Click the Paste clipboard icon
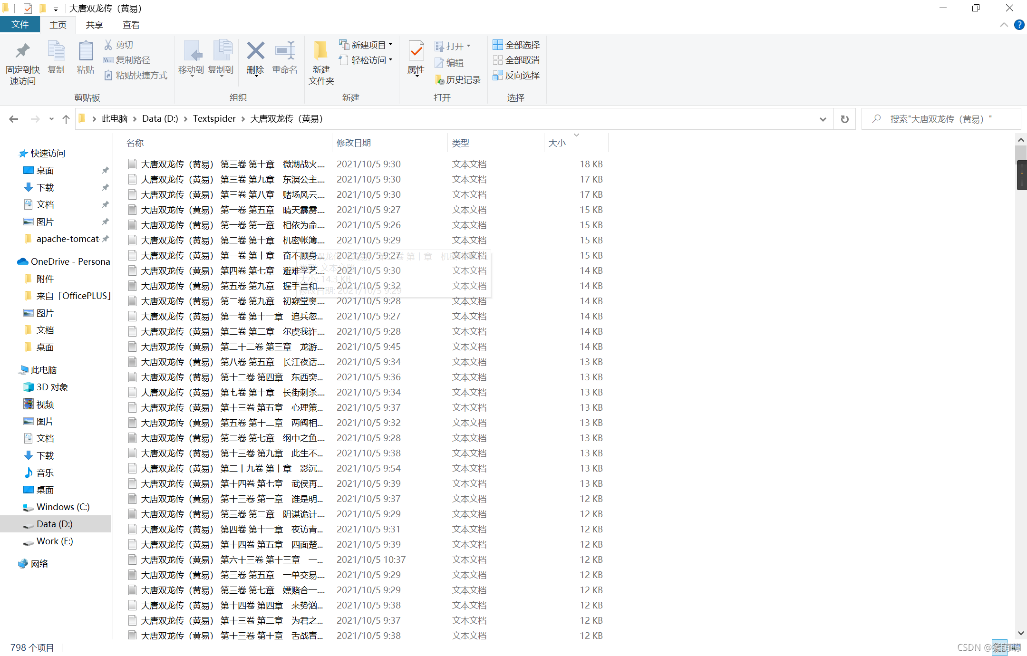The width and height of the screenshot is (1027, 656). tap(86, 51)
